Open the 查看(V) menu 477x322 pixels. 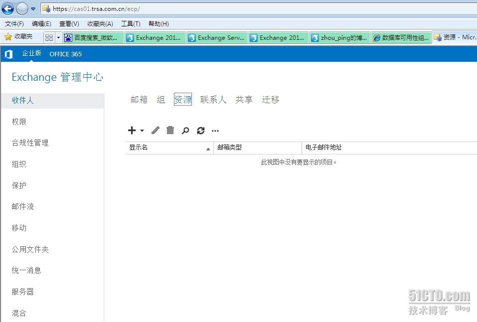click(69, 24)
